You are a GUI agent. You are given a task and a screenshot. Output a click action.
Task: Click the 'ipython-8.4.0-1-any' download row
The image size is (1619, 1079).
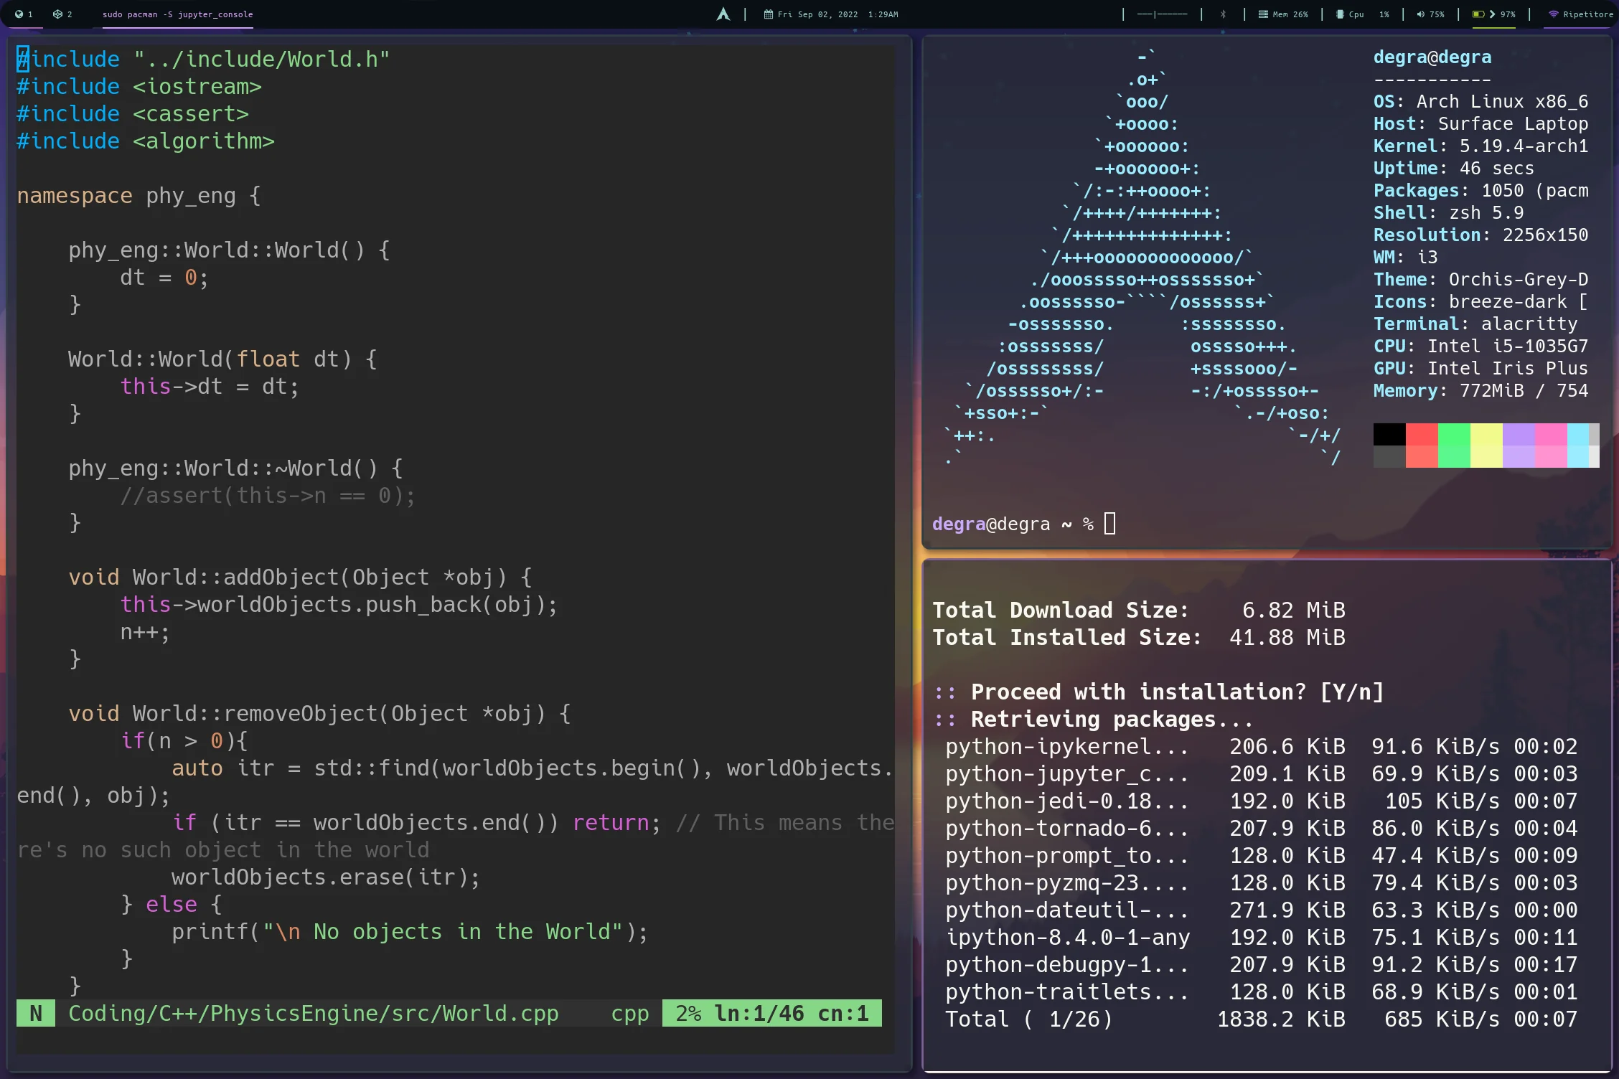click(1261, 937)
